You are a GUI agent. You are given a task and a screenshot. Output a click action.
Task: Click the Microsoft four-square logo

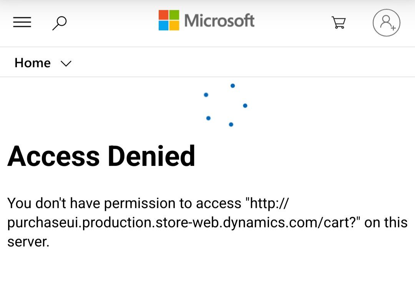click(169, 20)
